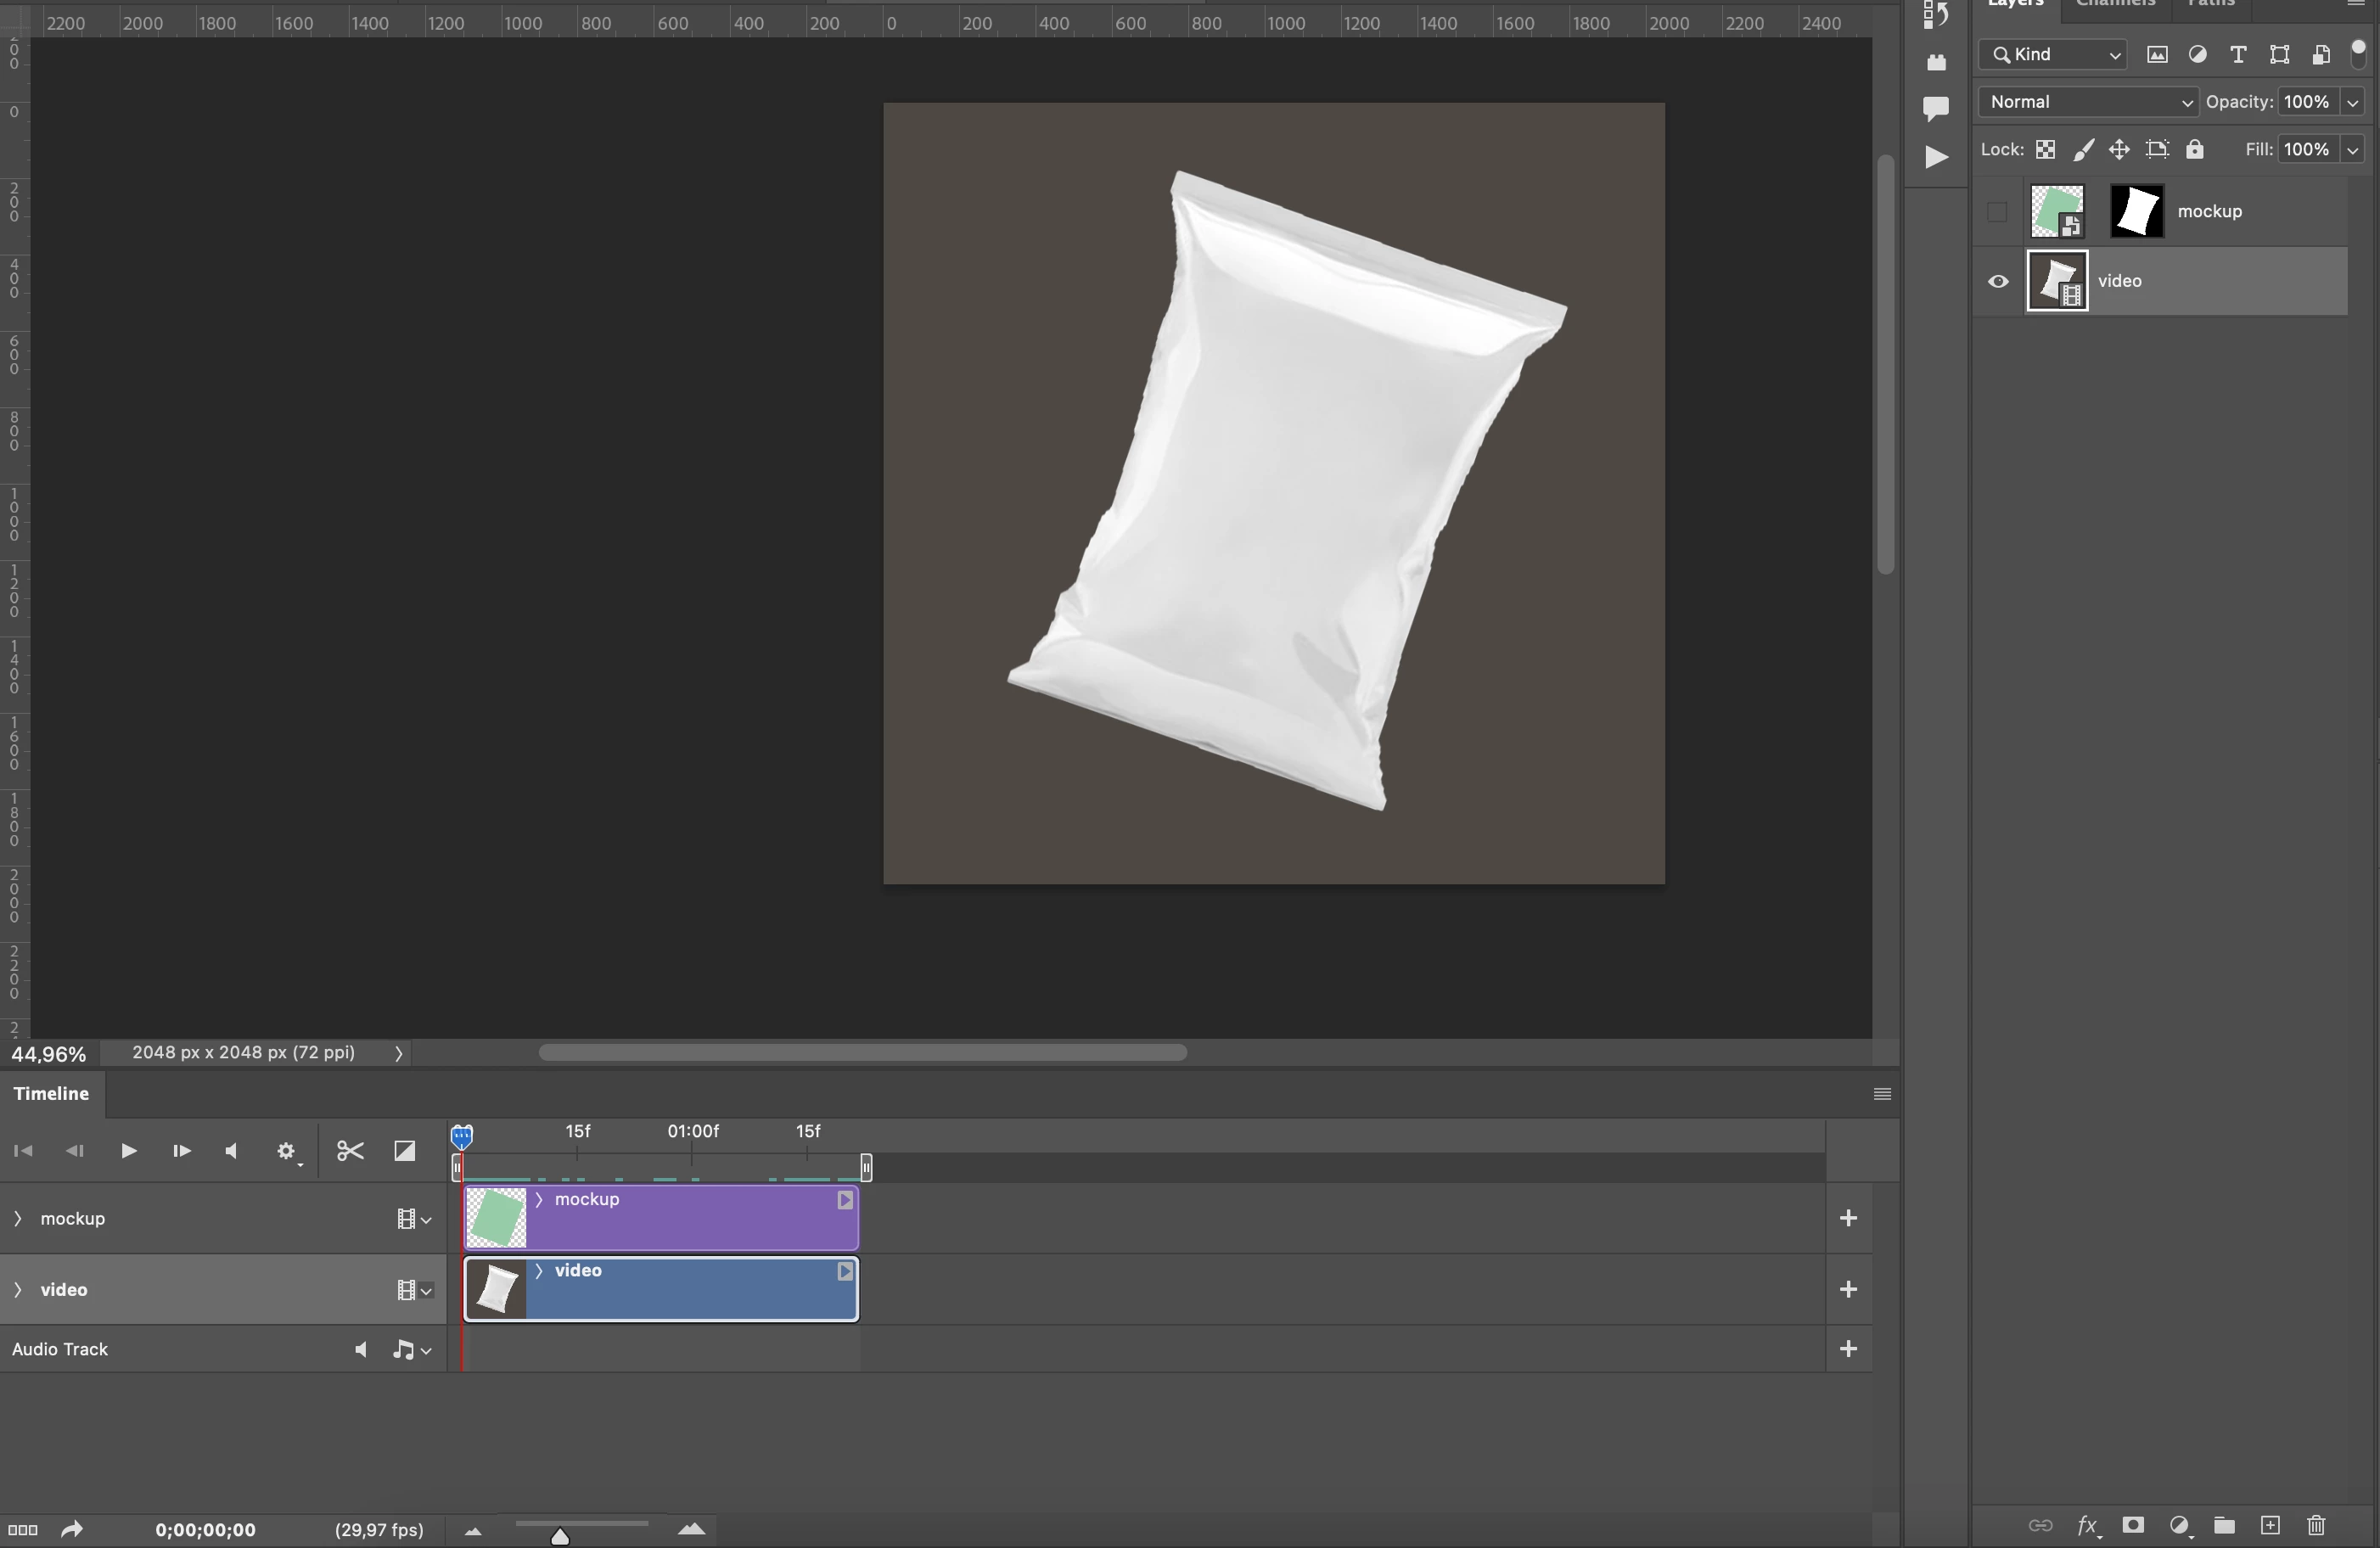Open the layer style fx menu
Image resolution: width=2380 pixels, height=1548 pixels.
(2087, 1525)
